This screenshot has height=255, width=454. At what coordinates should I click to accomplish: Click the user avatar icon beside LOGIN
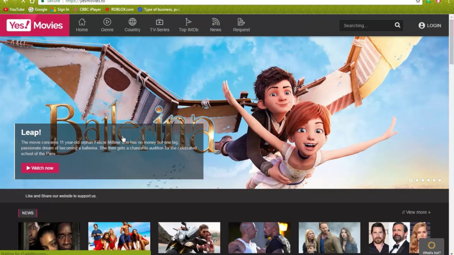[x=422, y=25]
